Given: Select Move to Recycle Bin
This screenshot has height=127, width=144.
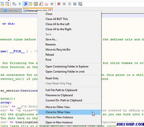Looking at the screenshot, I should [x=69, y=50].
